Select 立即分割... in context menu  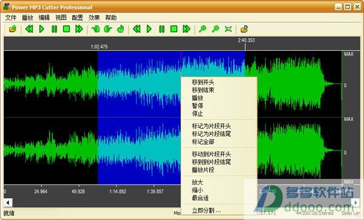coord(206,210)
